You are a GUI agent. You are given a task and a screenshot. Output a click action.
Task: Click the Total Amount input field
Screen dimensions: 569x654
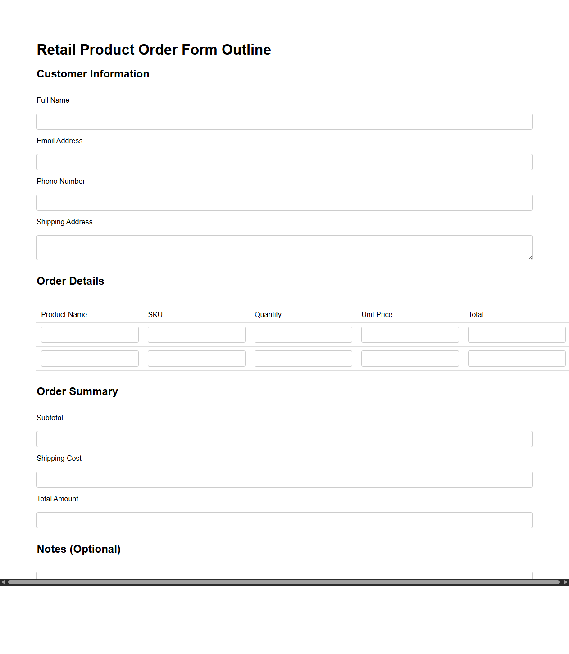click(284, 520)
